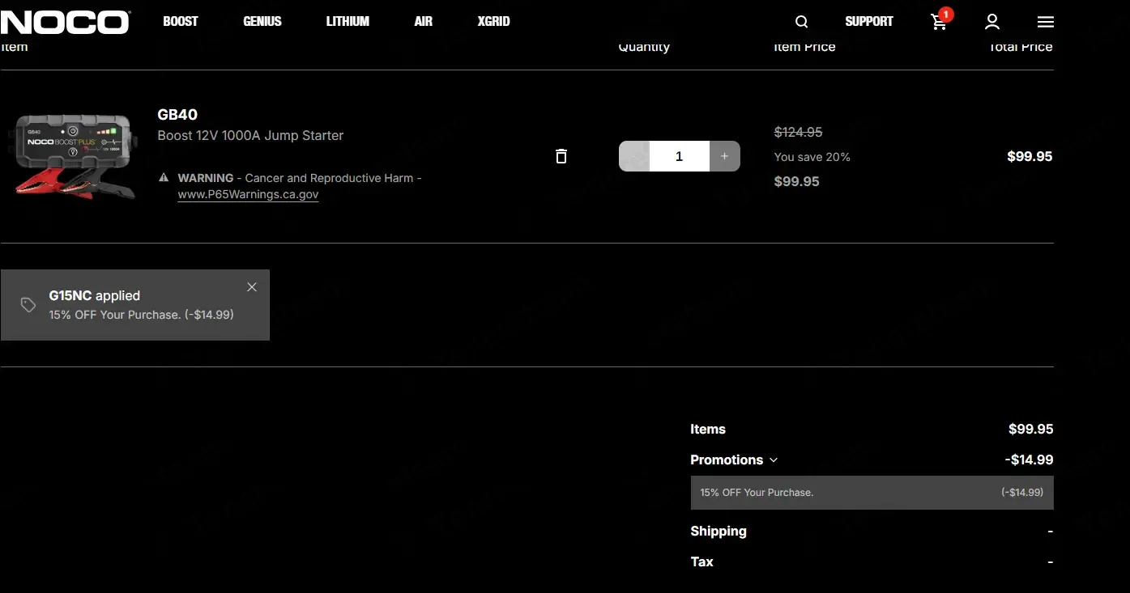This screenshot has height=593, width=1130.
Task: Open the user account icon
Action: pos(992,22)
